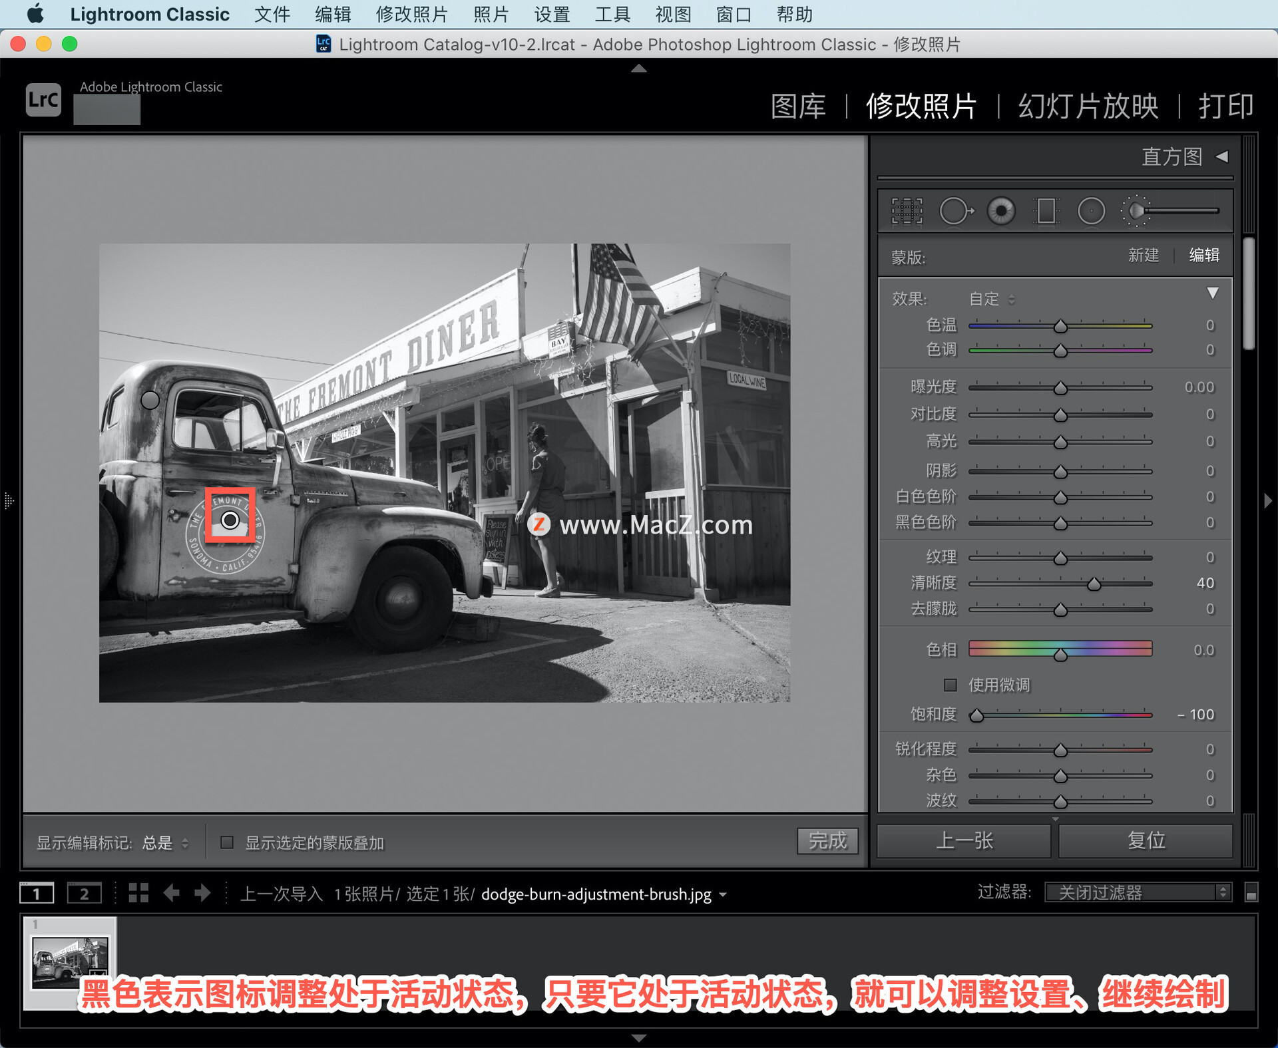Screen dimensions: 1278x1048
Task: Open the Apple menu
Action: pos(35,14)
